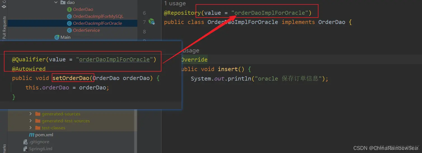Click @Autowired annotation in popup
This screenshot has height=153, width=422.
point(29,69)
